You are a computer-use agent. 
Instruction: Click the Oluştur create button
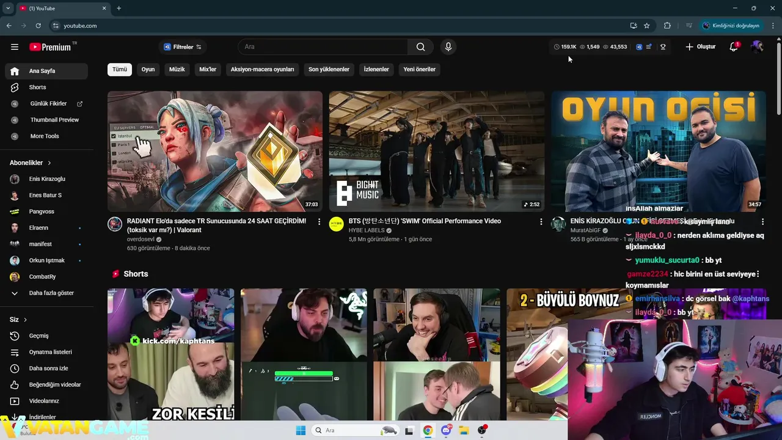pyautogui.click(x=700, y=47)
